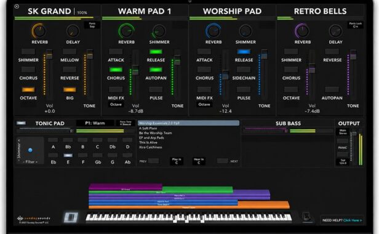Click the TAP tempo button

[343, 162]
